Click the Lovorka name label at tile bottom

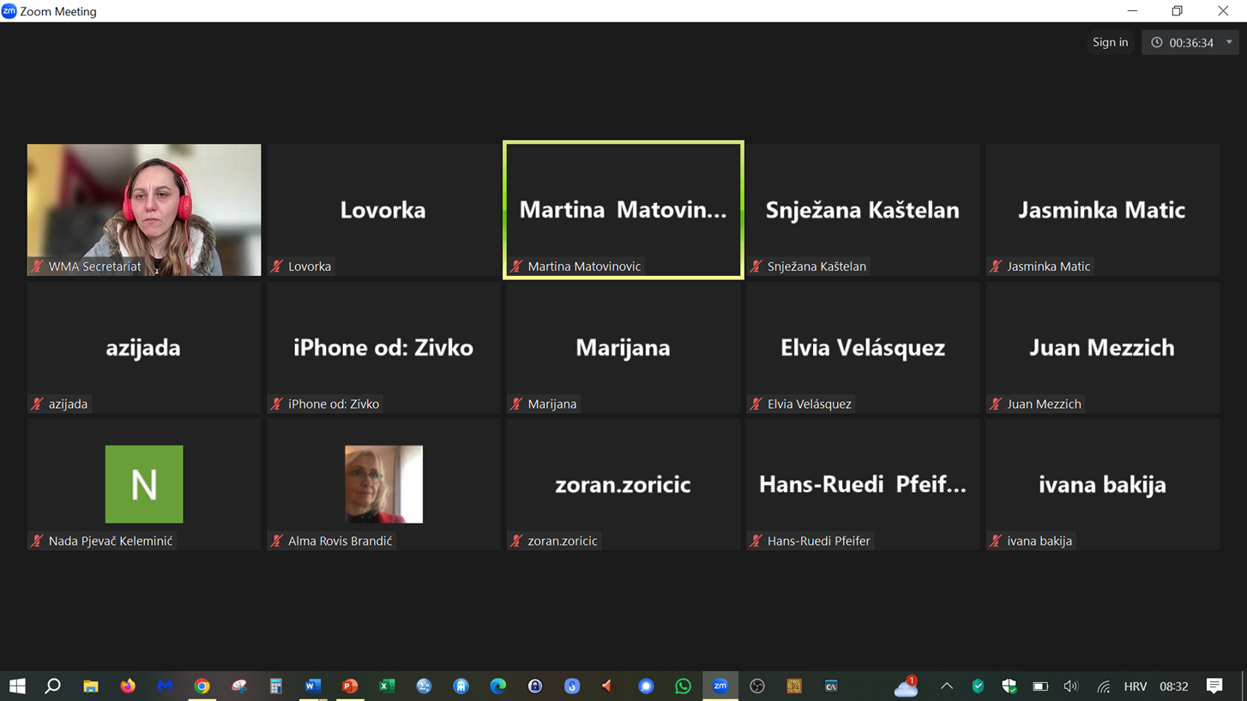pos(310,267)
